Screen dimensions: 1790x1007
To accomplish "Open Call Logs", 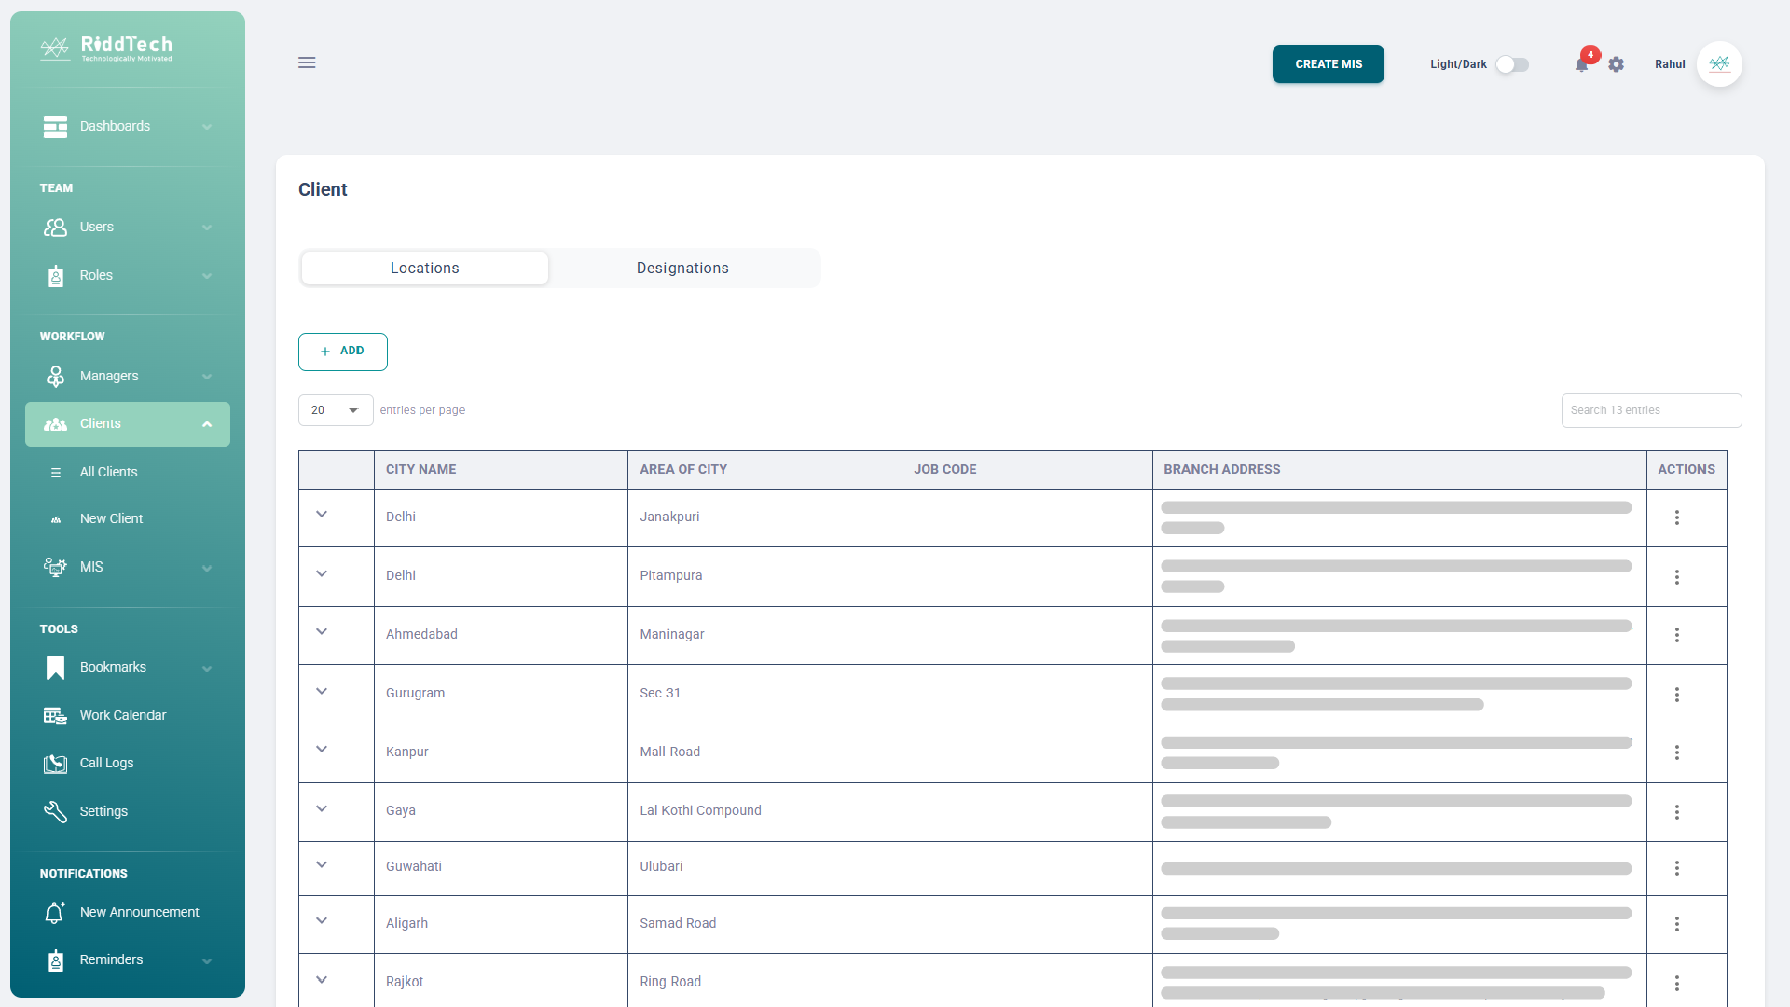I will (x=128, y=763).
